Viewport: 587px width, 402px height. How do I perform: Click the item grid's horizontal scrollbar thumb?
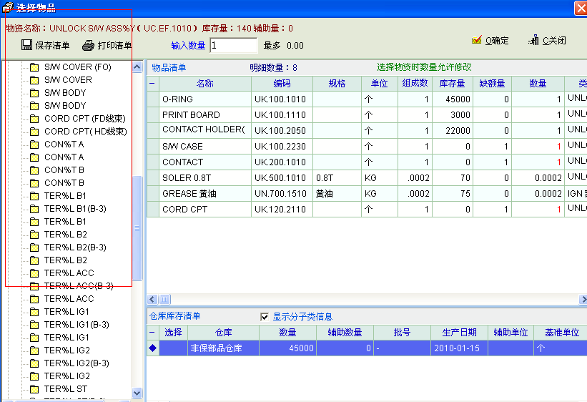pos(164,299)
